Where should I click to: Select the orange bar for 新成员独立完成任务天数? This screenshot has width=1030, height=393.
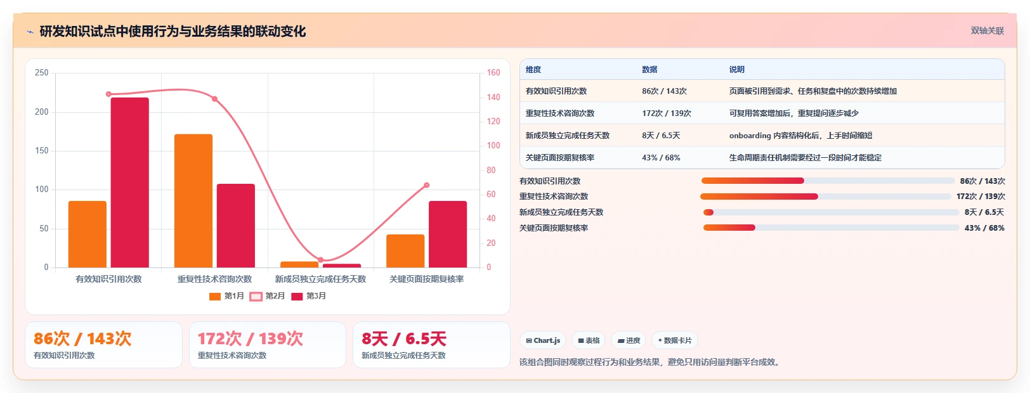(299, 264)
